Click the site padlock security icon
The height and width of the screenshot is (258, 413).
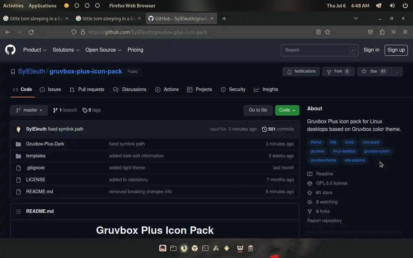[x=83, y=32]
